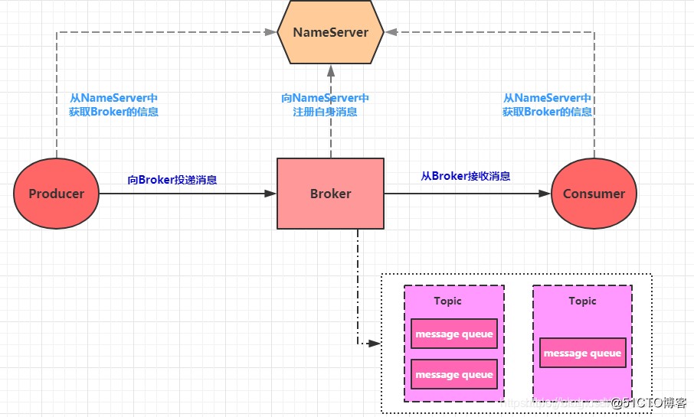
Task: Select the Broker rectangle node
Action: (331, 194)
